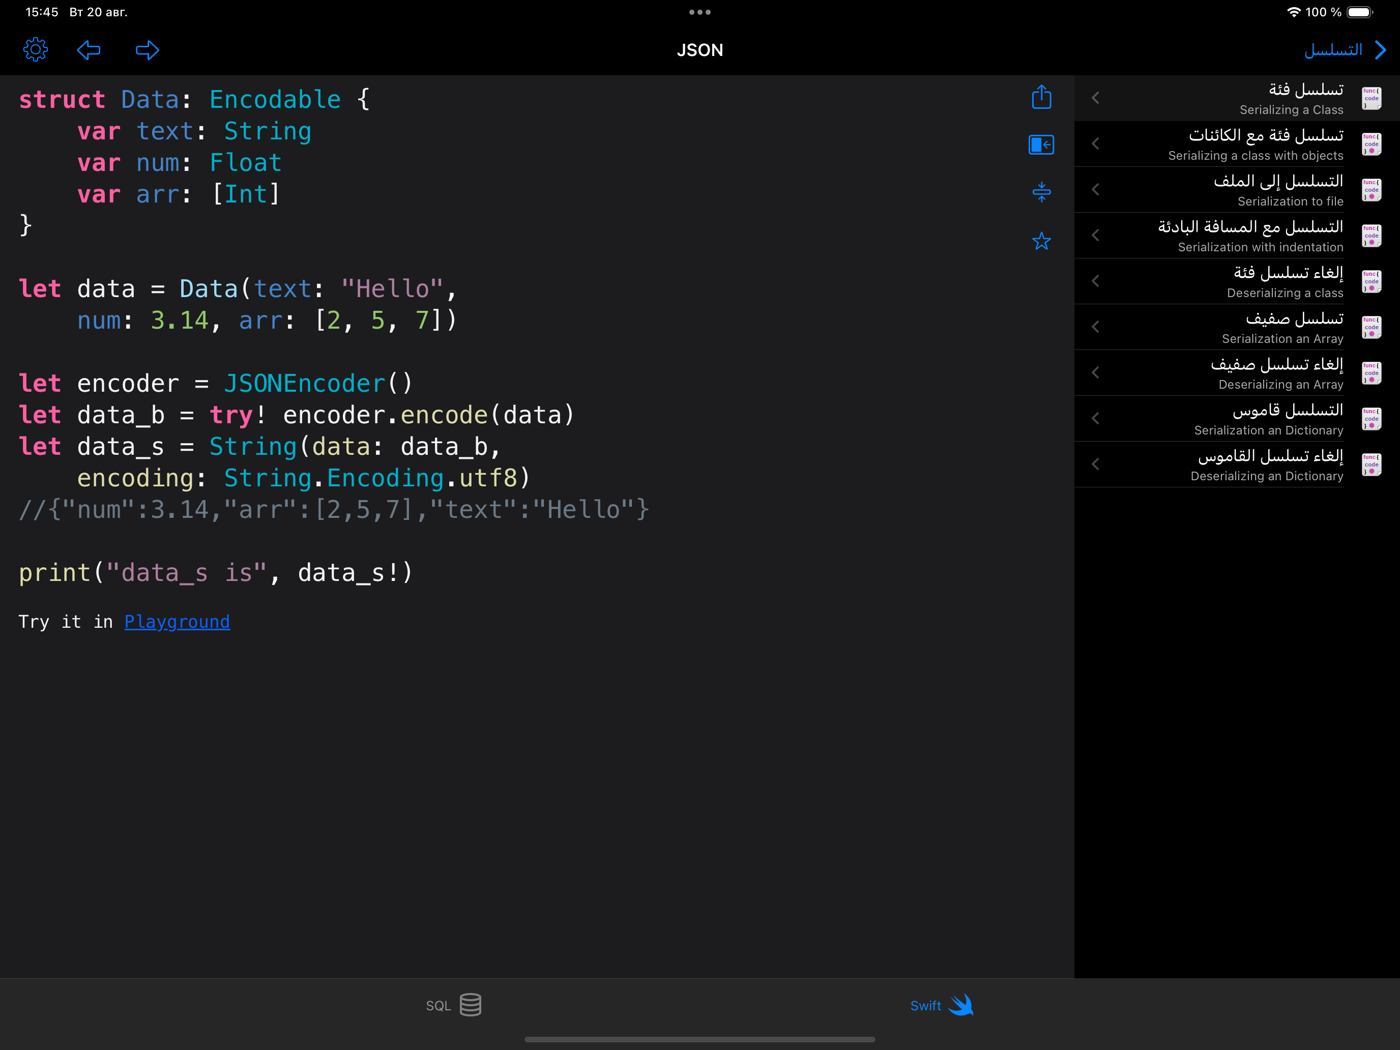Tap the Wi-Fi status icon
The width and height of the screenshot is (1400, 1050).
tap(1294, 12)
